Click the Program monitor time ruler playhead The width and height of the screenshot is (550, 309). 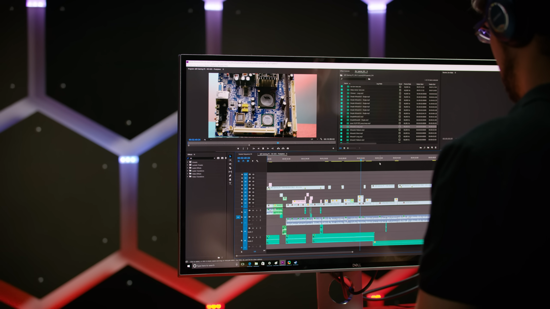[278, 143]
